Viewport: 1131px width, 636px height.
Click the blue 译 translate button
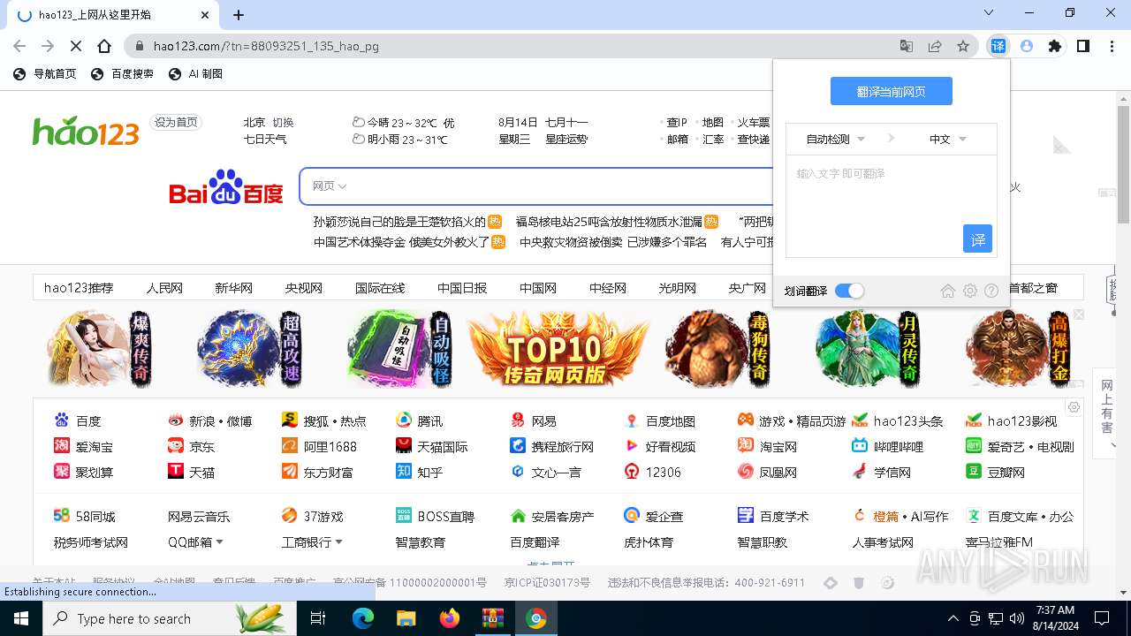(x=977, y=238)
